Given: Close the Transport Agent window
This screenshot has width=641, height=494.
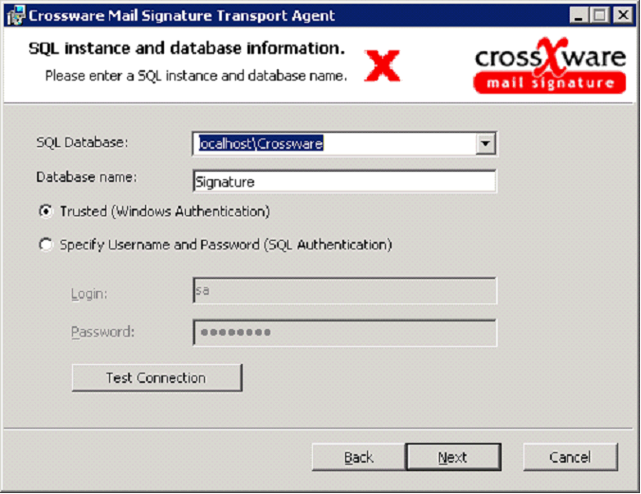Looking at the screenshot, I should pos(623,15).
